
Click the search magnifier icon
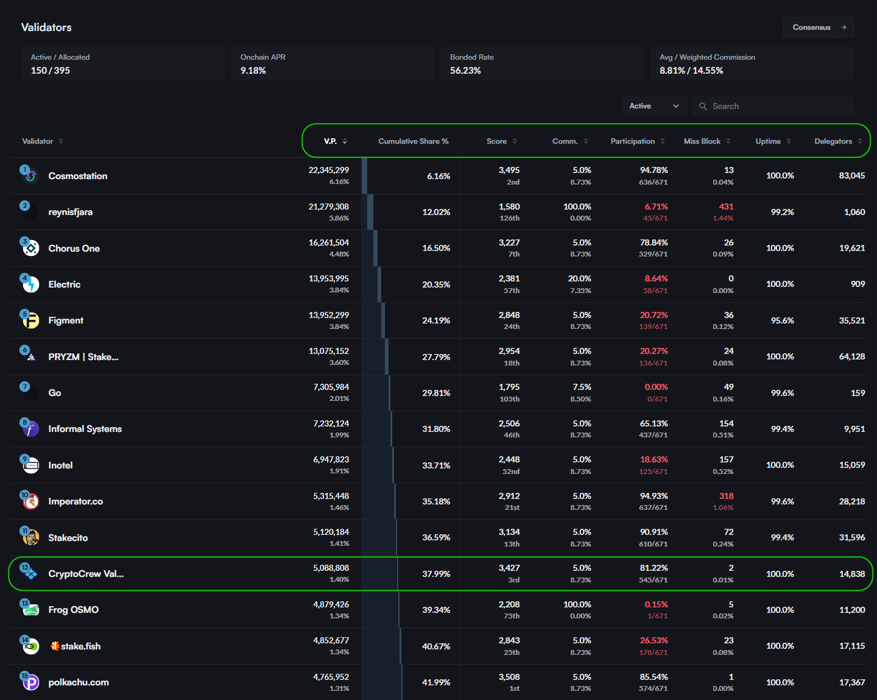point(703,106)
